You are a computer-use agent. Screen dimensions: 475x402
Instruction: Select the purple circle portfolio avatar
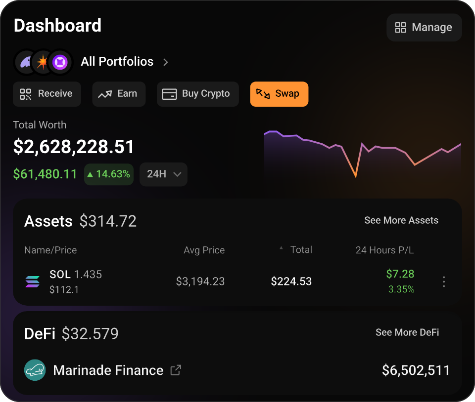(60, 62)
